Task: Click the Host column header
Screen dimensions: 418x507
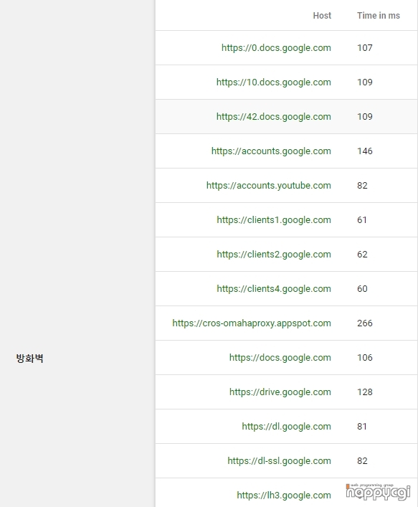Action: tap(322, 16)
